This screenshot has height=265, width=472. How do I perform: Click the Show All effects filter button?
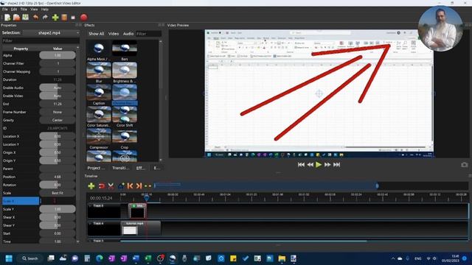coord(96,34)
